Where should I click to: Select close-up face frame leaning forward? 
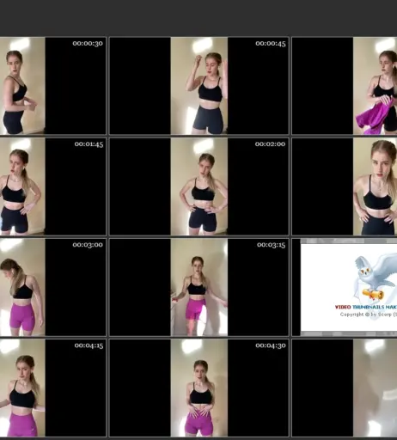point(375,186)
